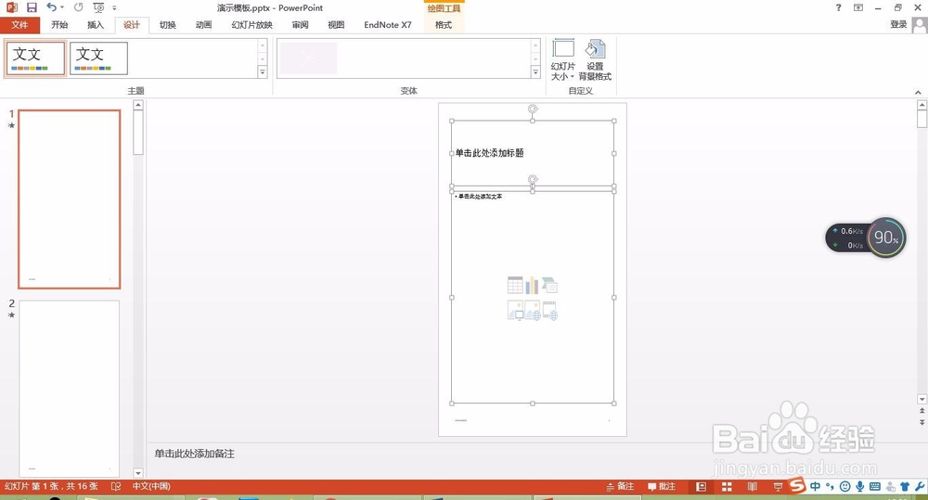Open the EndNote X7 ribbon tab
The image size is (928, 500).
(388, 25)
